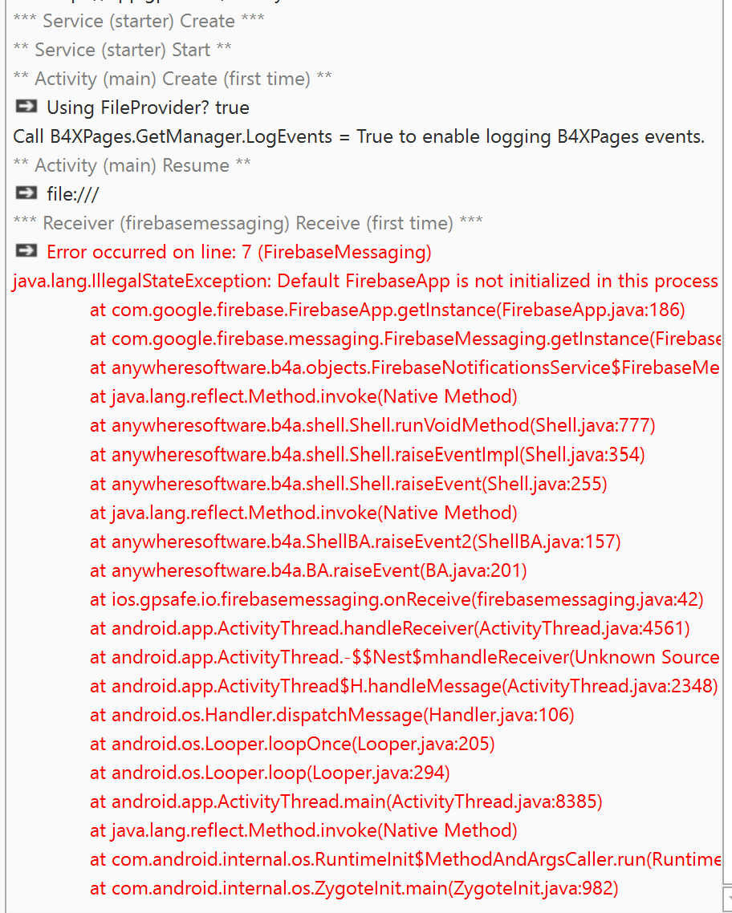Select the 'ActivityThread.handleReceiver(ActivityThread.java:4561)' stack line

click(x=389, y=628)
